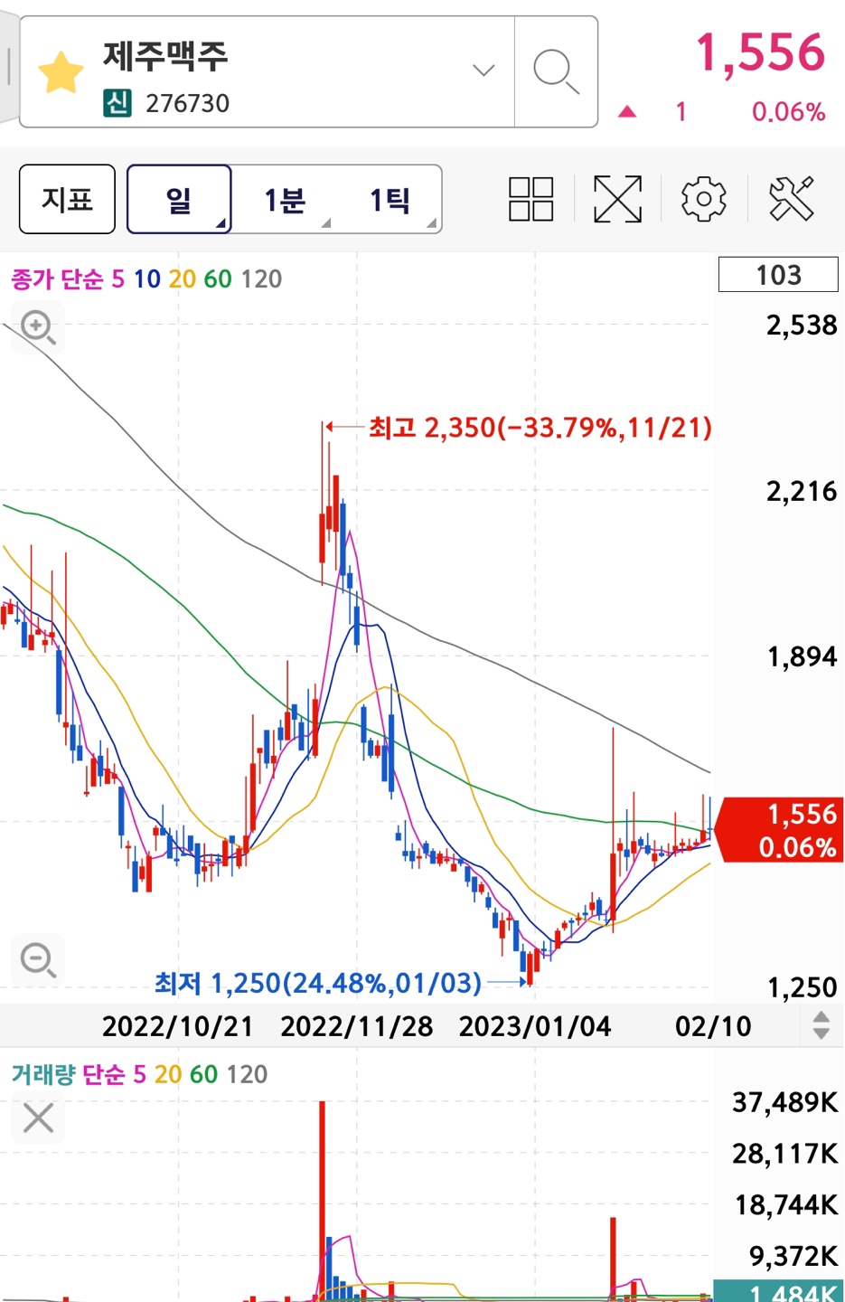Tap the 9,372K volume axis value
Screen dimensions: 845x1302
point(793,1256)
